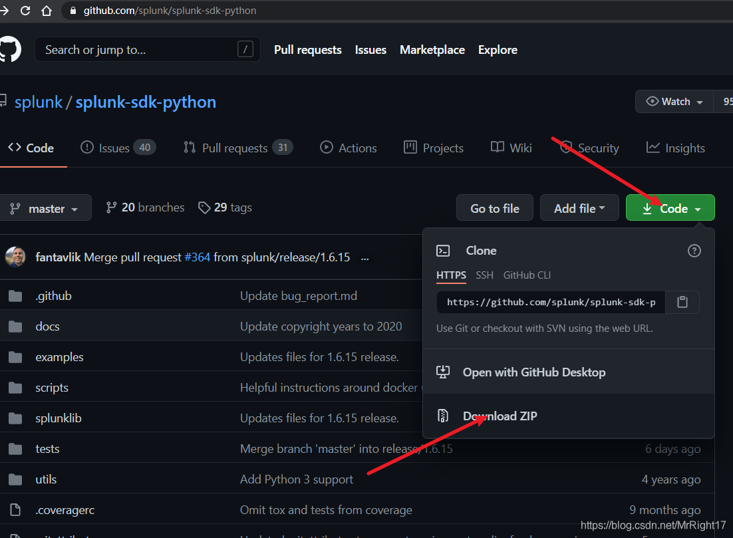Open clone help question mark icon
This screenshot has height=538, width=733.
pyautogui.click(x=694, y=251)
